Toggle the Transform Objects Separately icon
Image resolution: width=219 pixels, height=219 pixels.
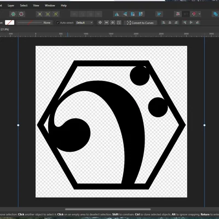pyautogui.click(x=106, y=22)
